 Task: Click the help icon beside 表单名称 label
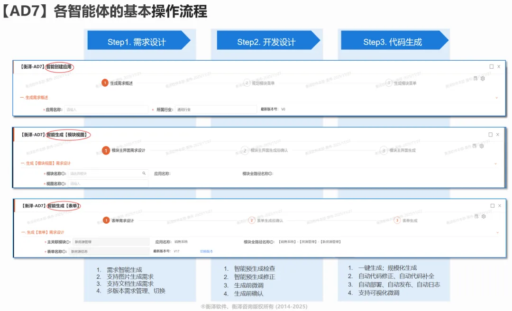64,251
